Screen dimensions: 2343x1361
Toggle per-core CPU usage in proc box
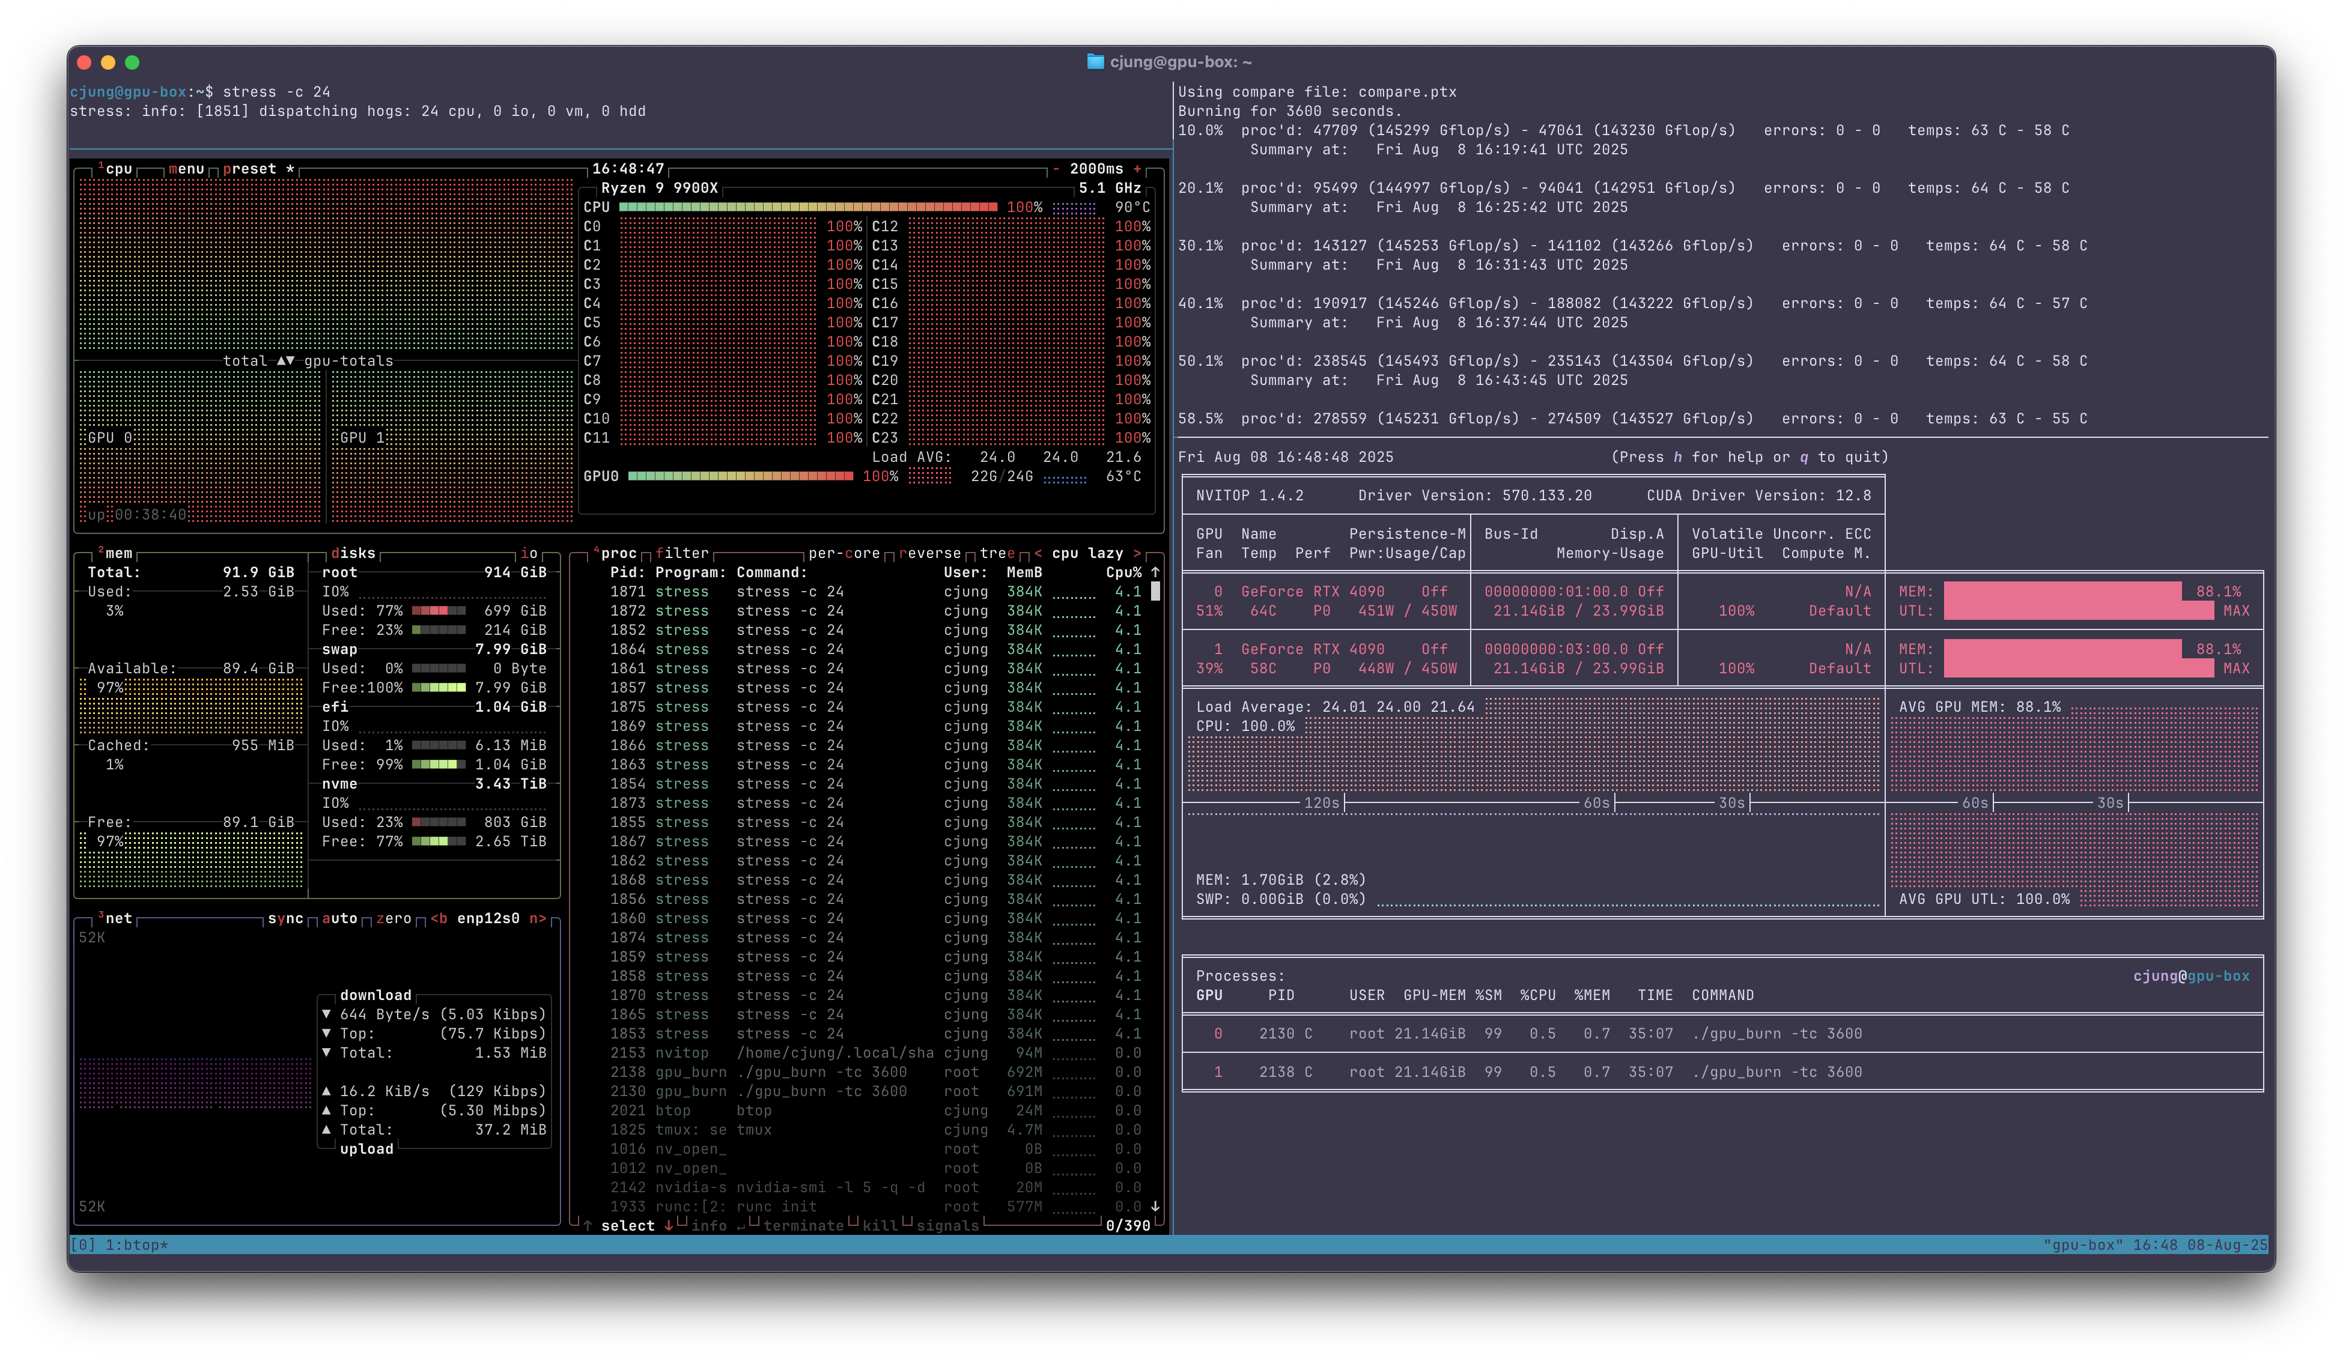point(843,553)
